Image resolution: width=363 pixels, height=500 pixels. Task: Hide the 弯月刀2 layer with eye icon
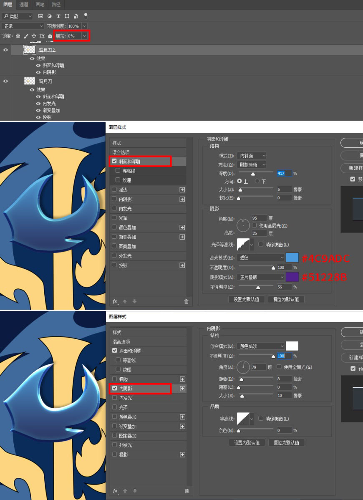pyautogui.click(x=5, y=50)
